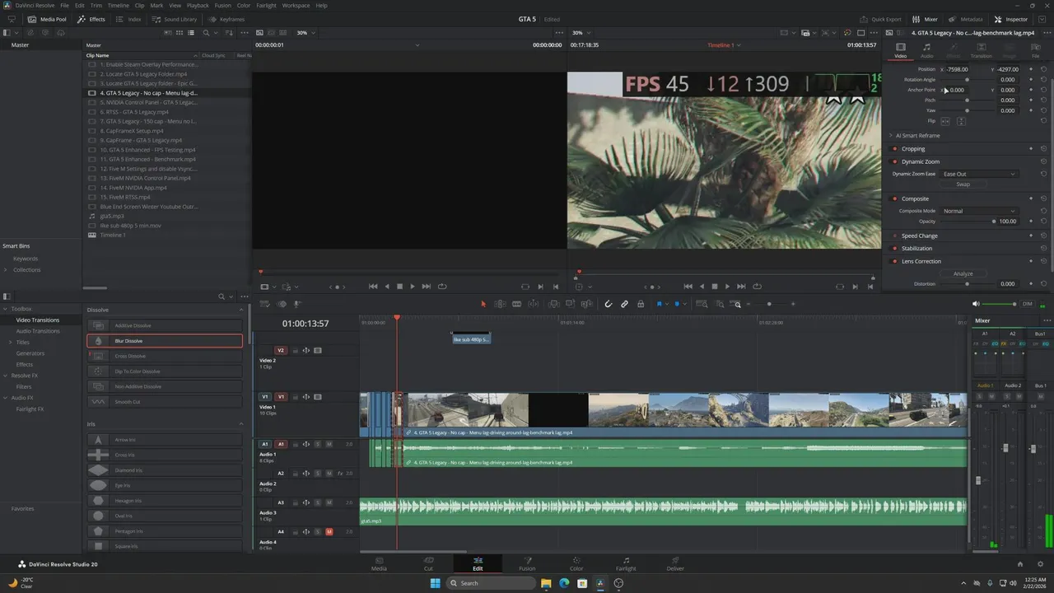Lock the Audio 1 track
1054x593 pixels.
[x=295, y=444]
